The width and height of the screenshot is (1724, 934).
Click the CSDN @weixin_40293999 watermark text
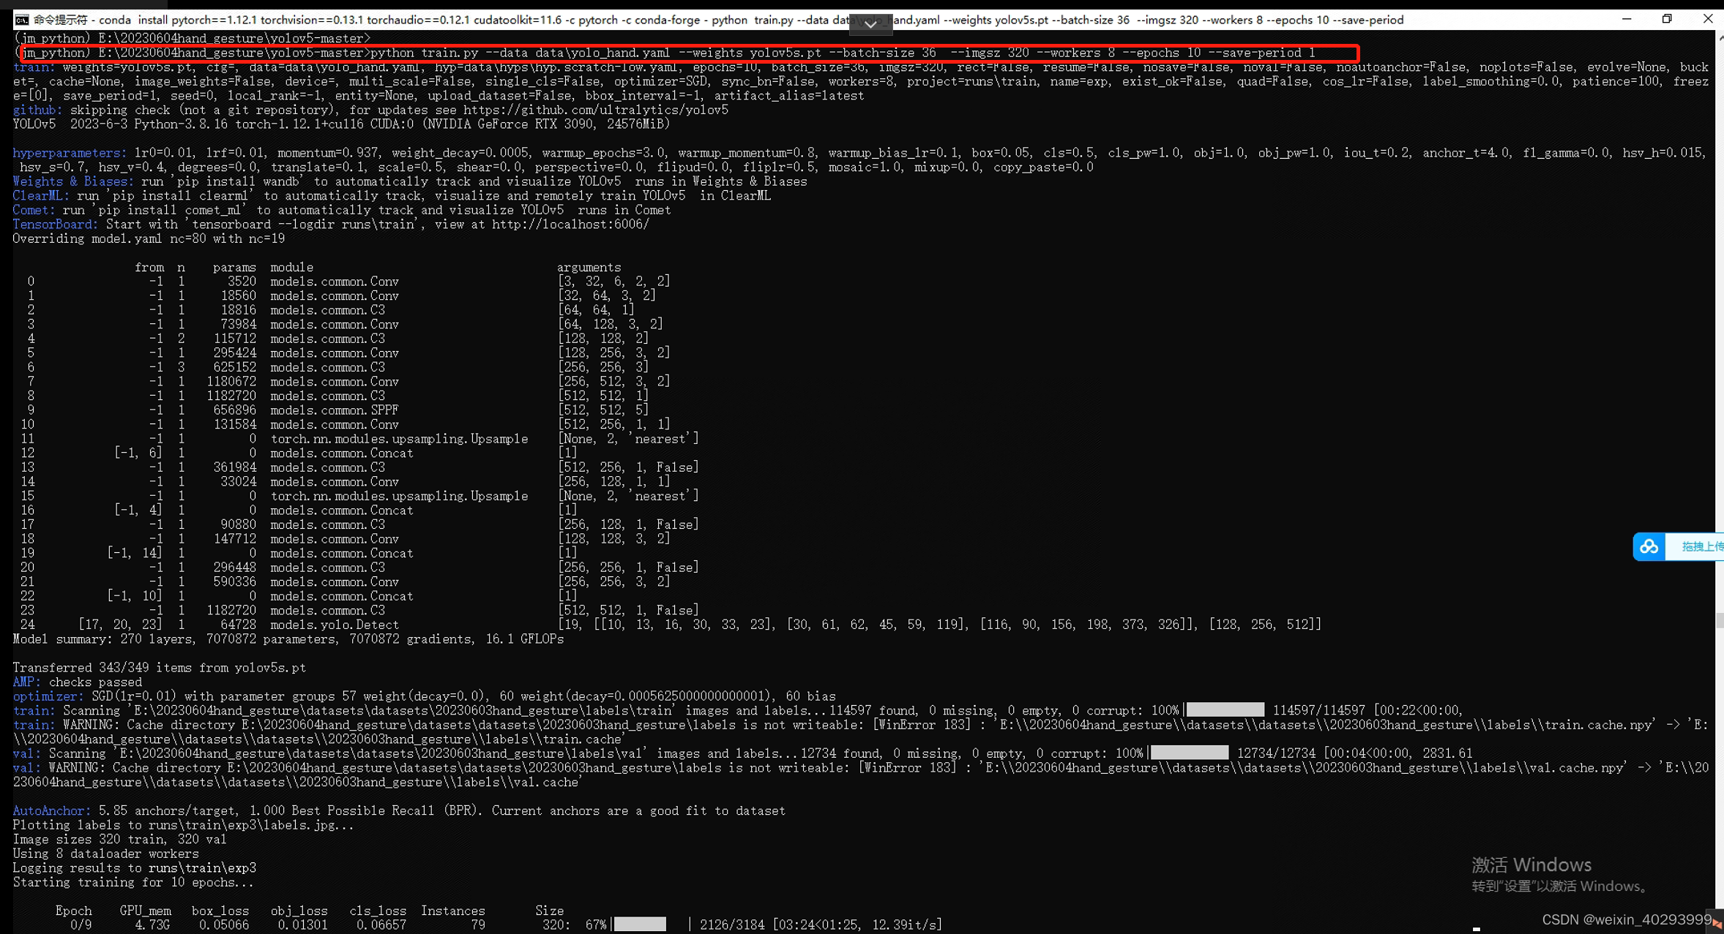(1627, 919)
